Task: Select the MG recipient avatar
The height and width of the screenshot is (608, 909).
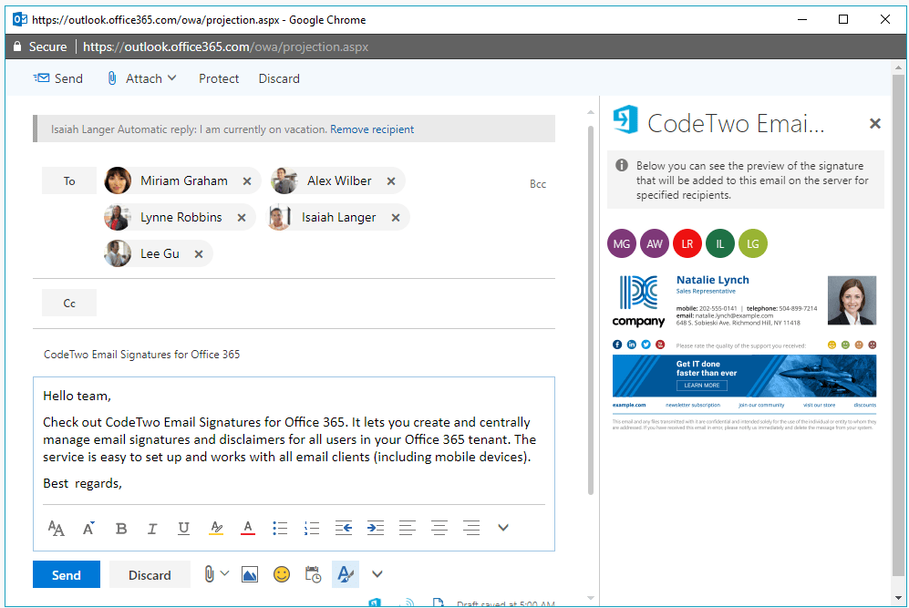Action: tap(622, 243)
